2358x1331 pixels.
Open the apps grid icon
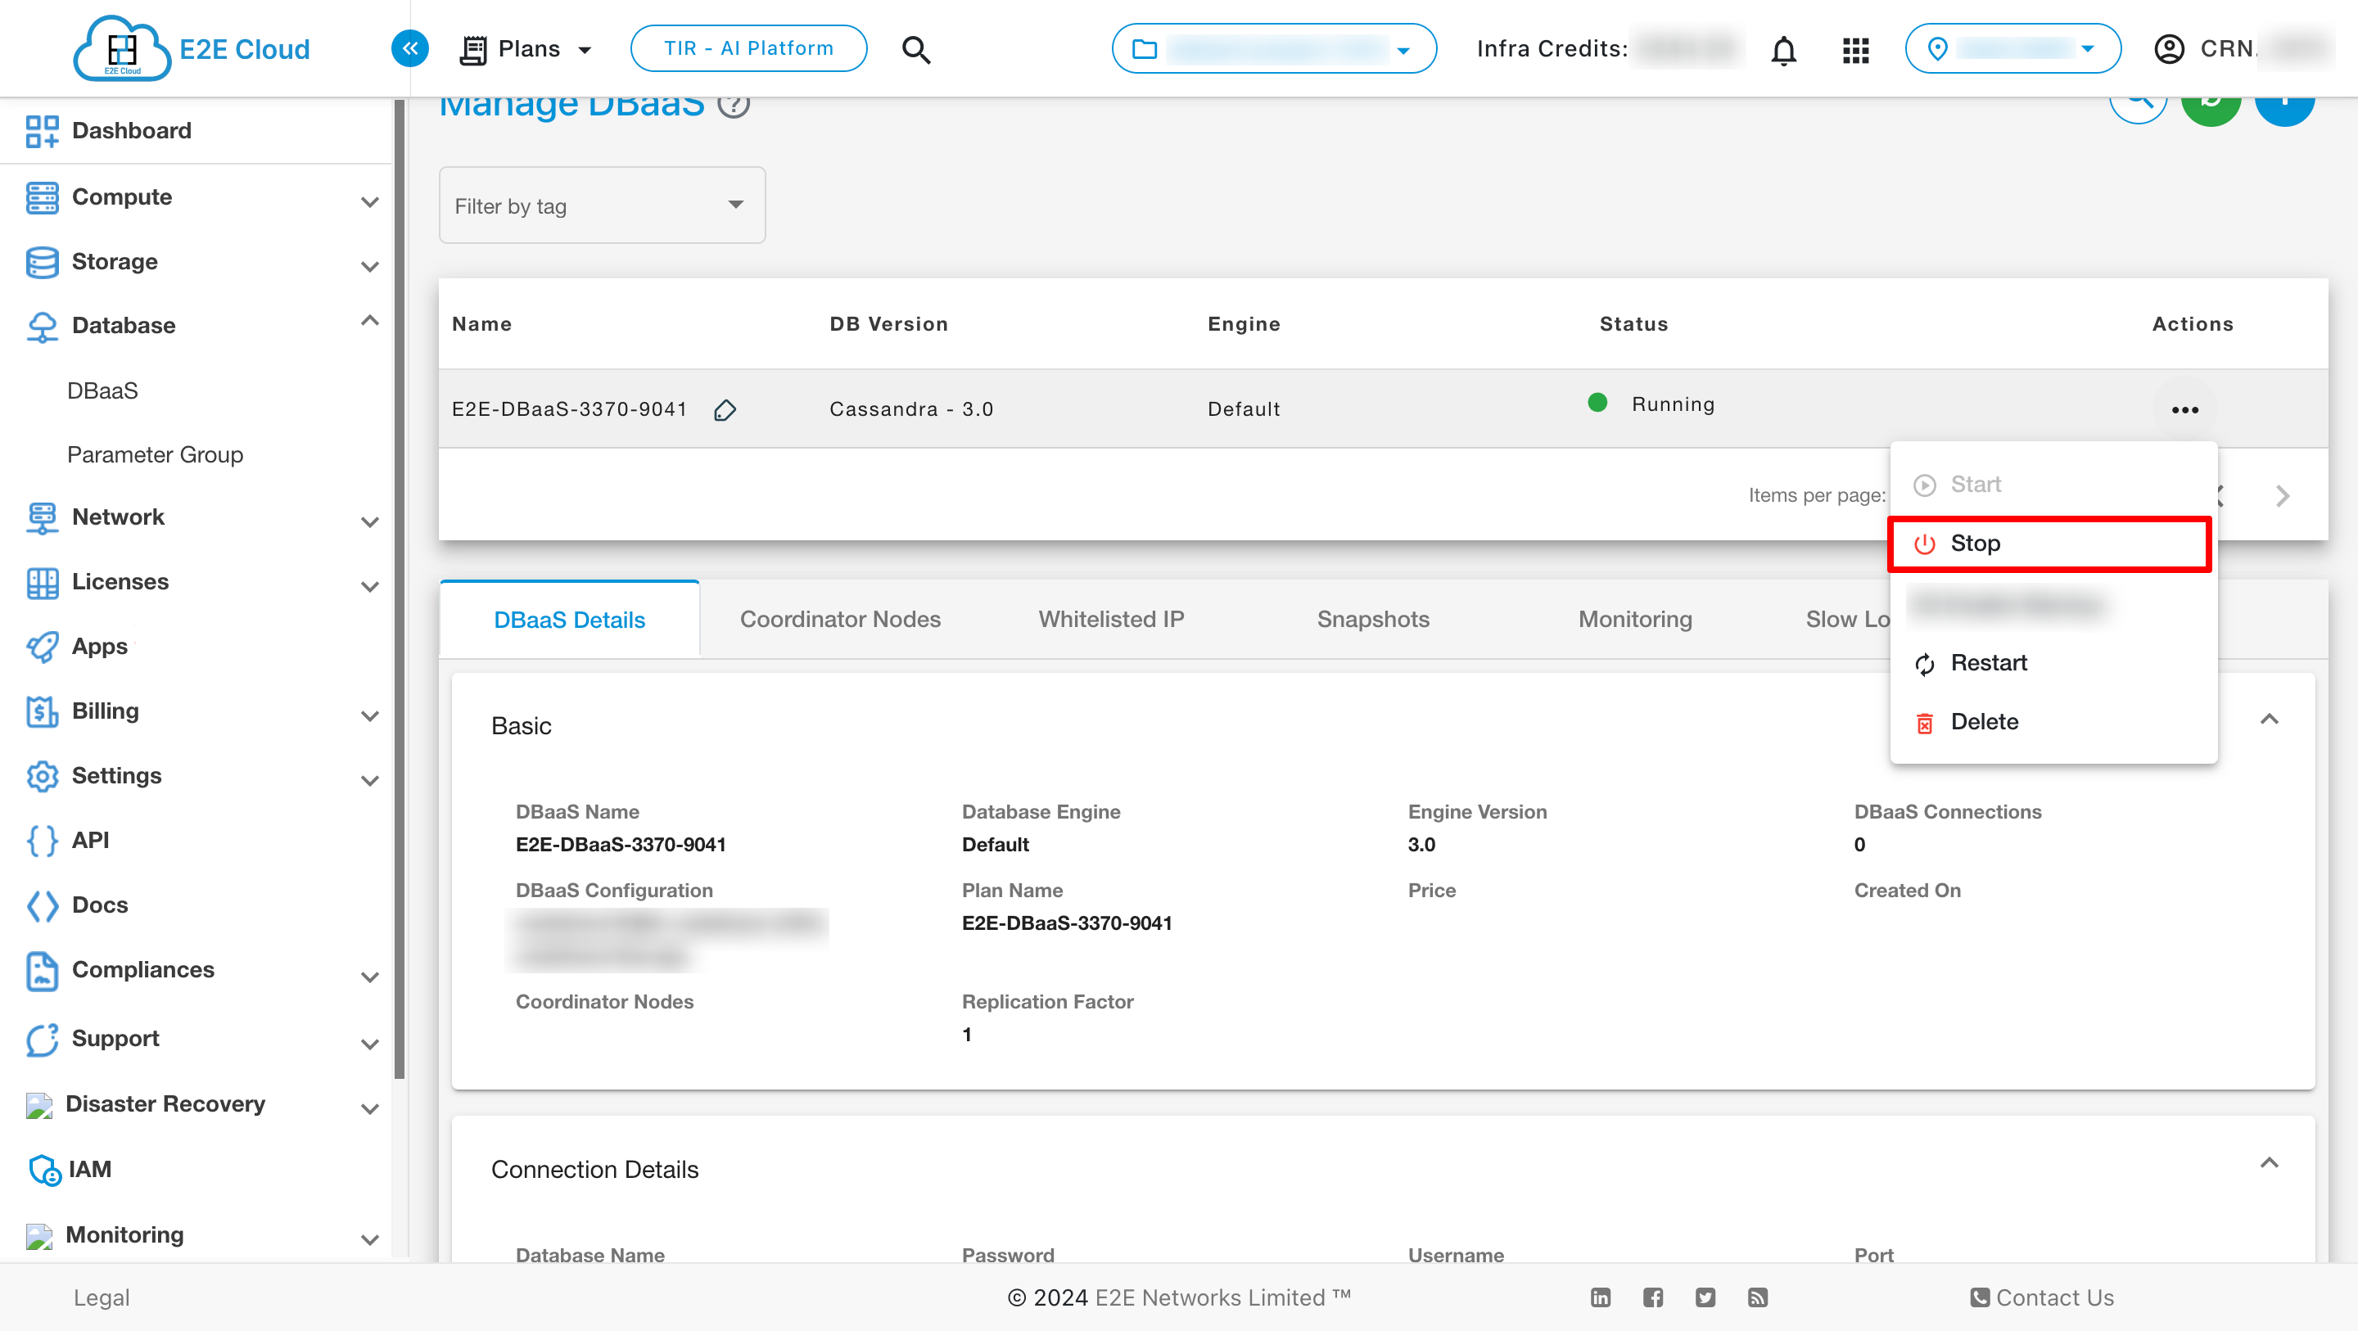1855,49
